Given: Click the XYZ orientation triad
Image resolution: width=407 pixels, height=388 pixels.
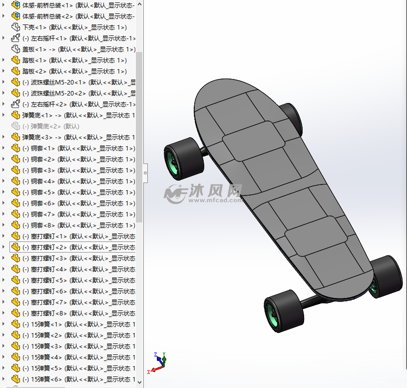Looking at the screenshot, I should 159,363.
